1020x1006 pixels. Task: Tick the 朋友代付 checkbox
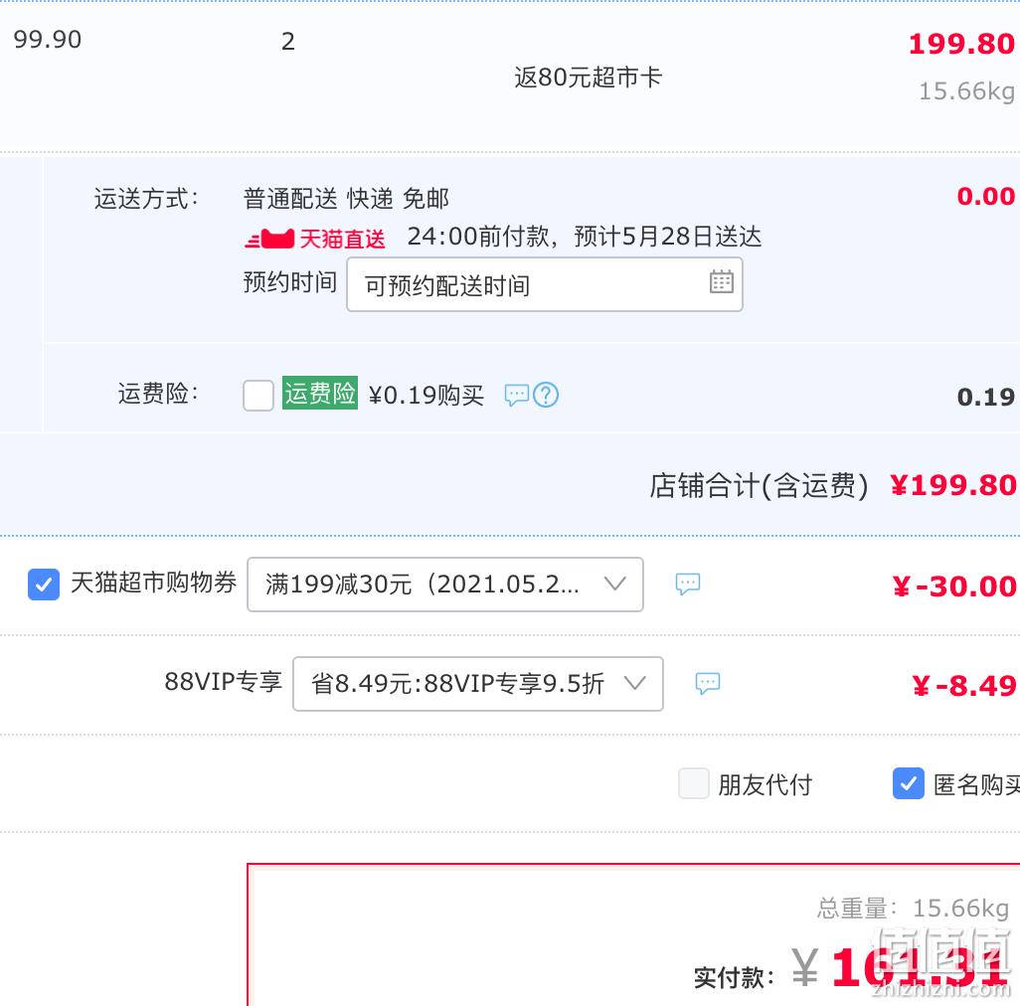694,783
